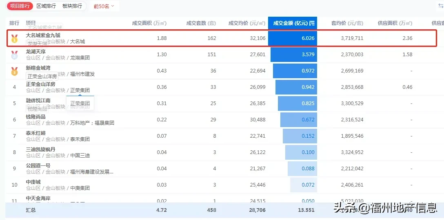Click 套均价 value 1,895,546
This screenshot has width=444, height=220.
[352, 136]
